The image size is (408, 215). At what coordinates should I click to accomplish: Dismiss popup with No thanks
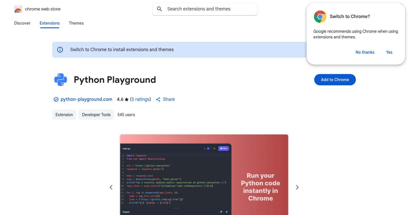[365, 52]
